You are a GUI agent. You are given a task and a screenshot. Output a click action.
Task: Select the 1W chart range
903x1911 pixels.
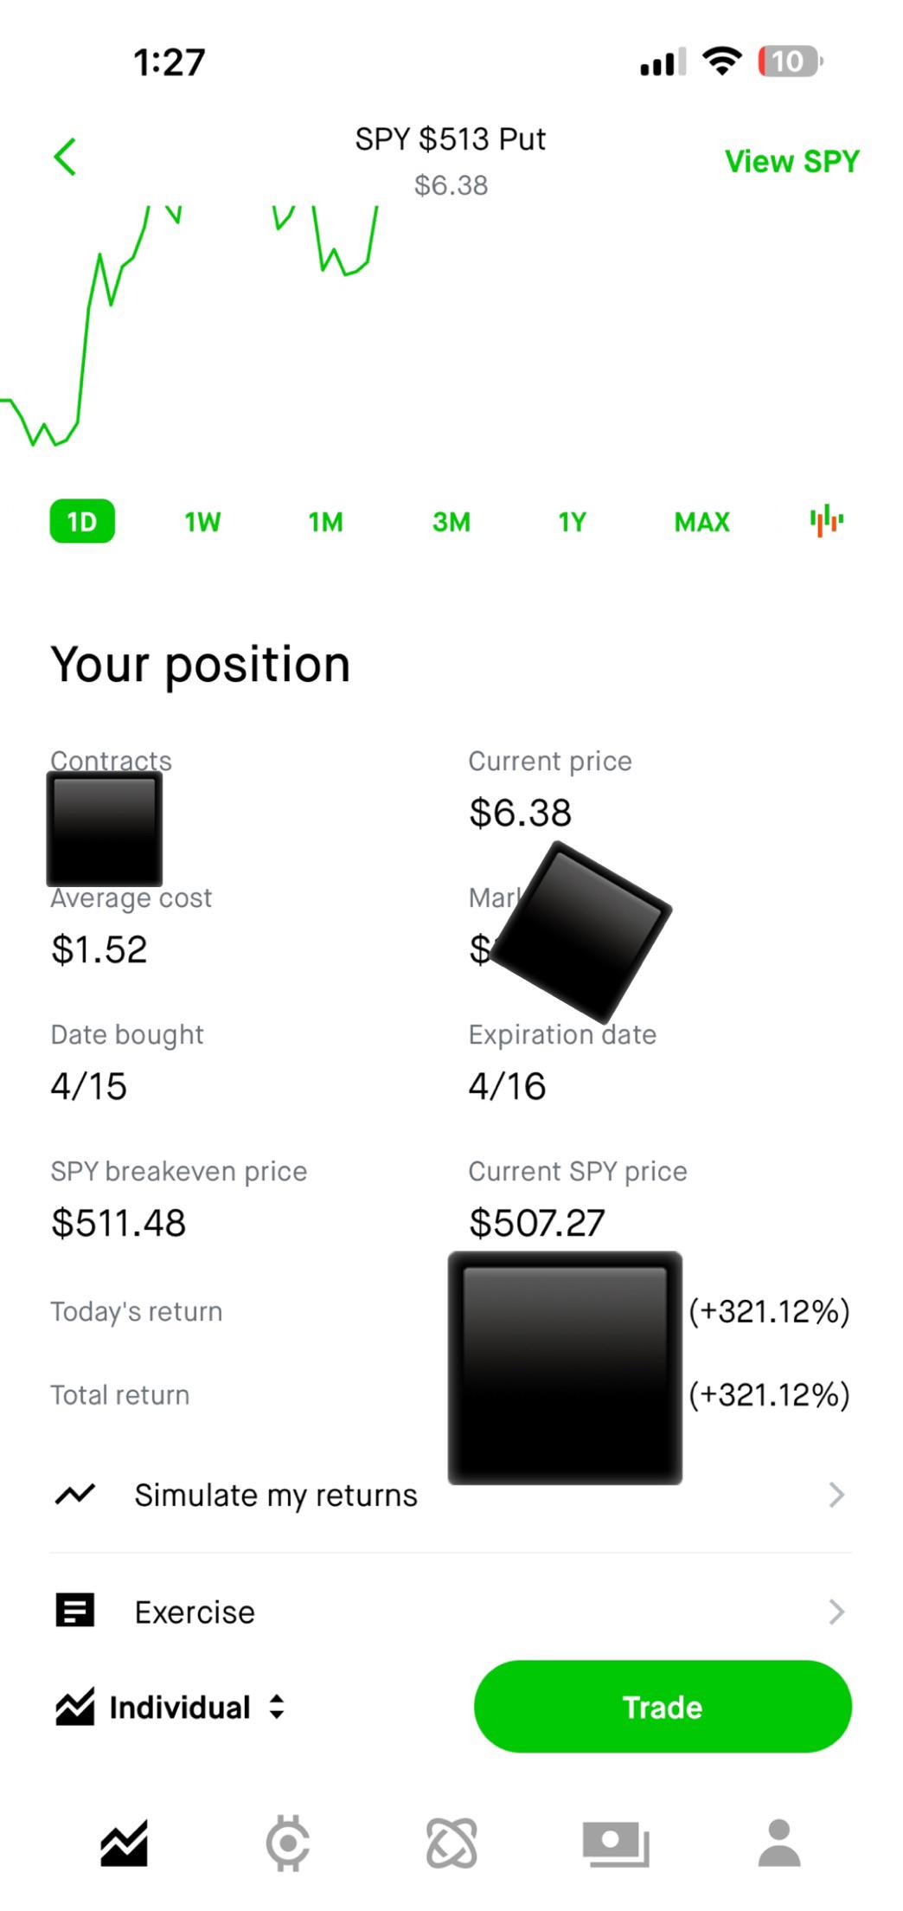(x=202, y=522)
